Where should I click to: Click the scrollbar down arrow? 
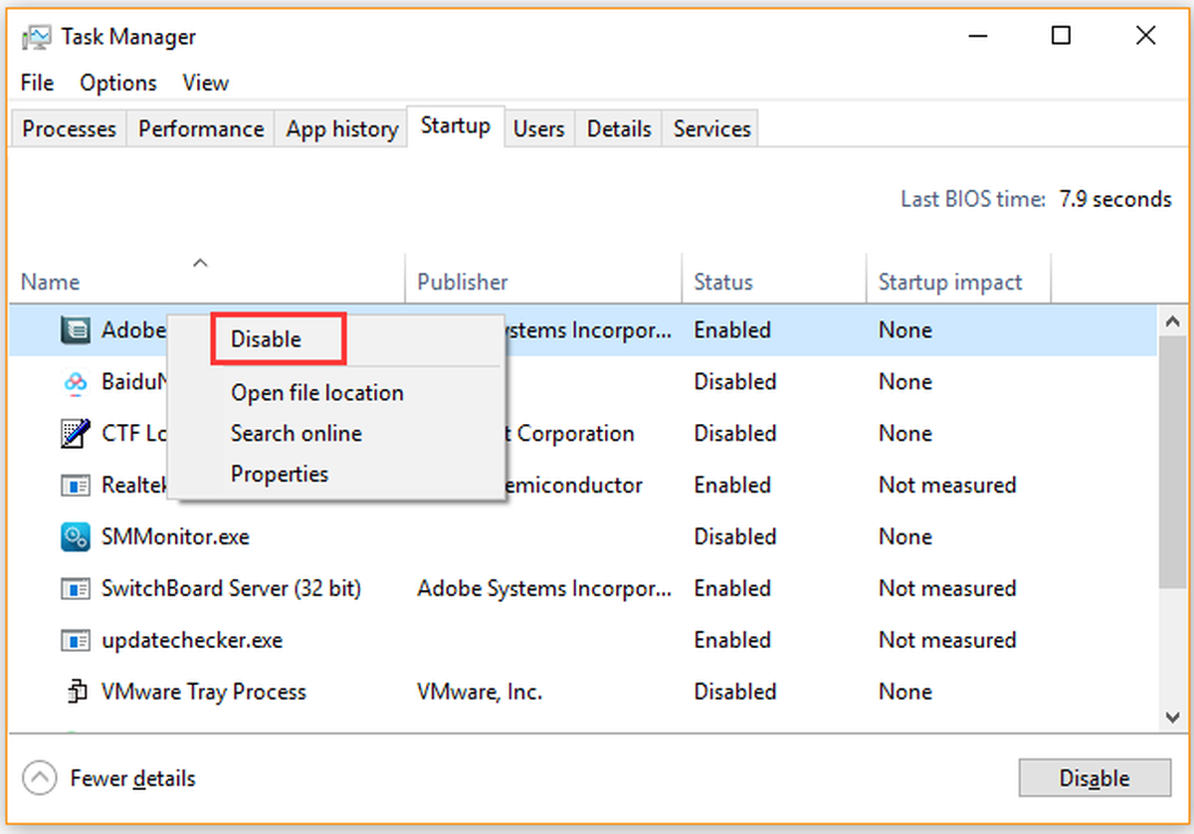1171,717
